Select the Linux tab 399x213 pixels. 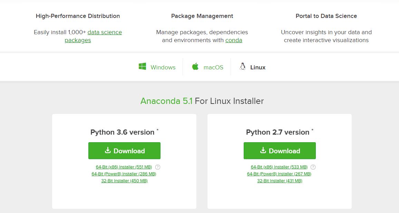[252, 67]
